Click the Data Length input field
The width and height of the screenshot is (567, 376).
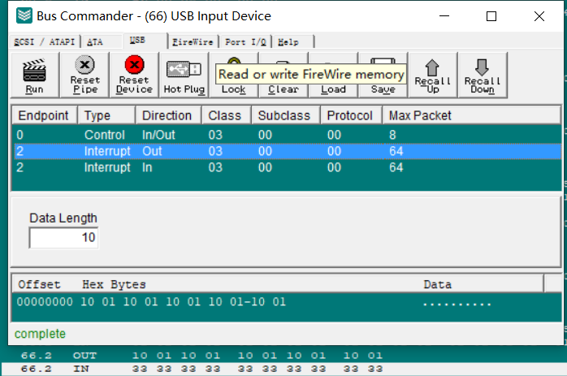[63, 238]
